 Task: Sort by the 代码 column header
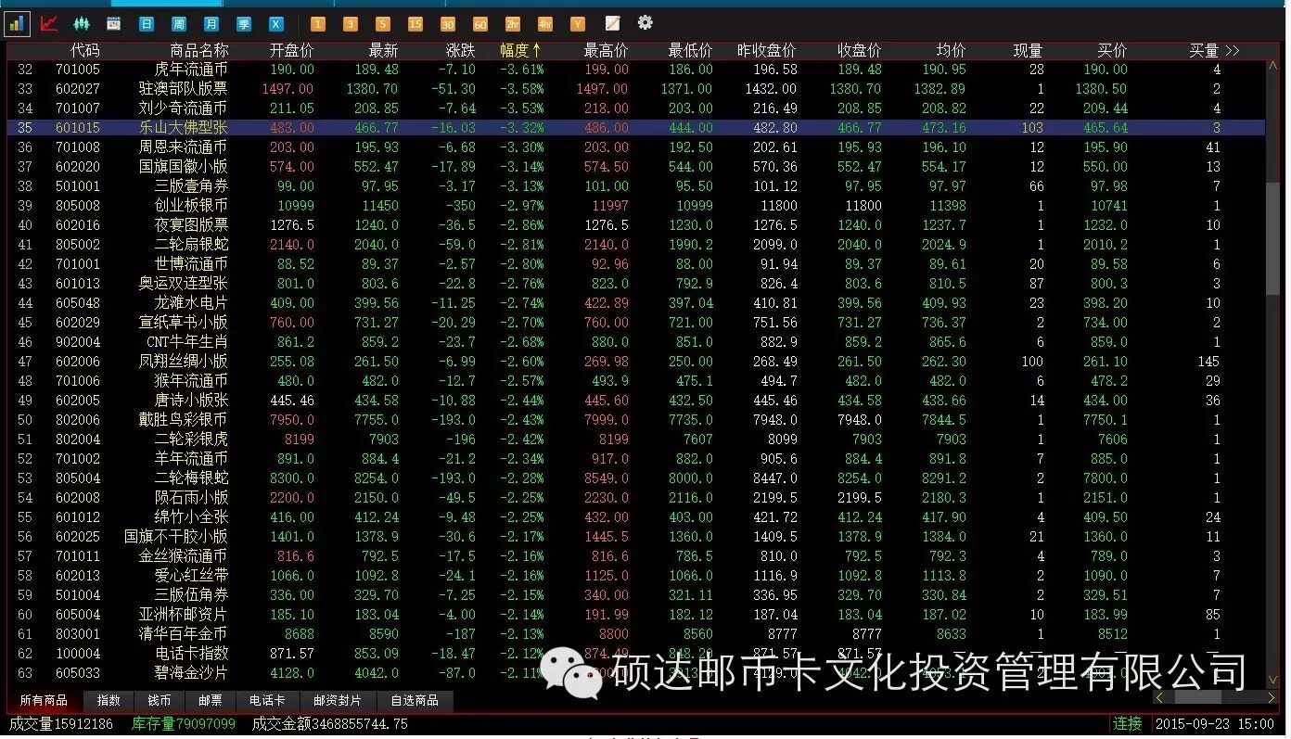coord(85,50)
